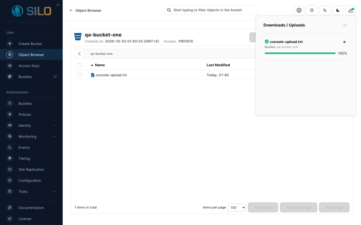Click the Create Bucket plus icon
The height and width of the screenshot is (225, 361).
point(10,43)
